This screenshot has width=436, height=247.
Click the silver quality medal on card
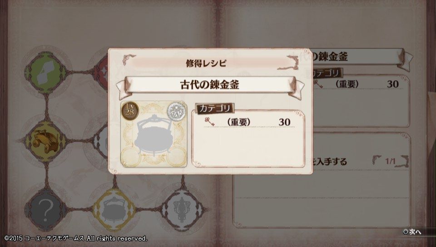176,111
